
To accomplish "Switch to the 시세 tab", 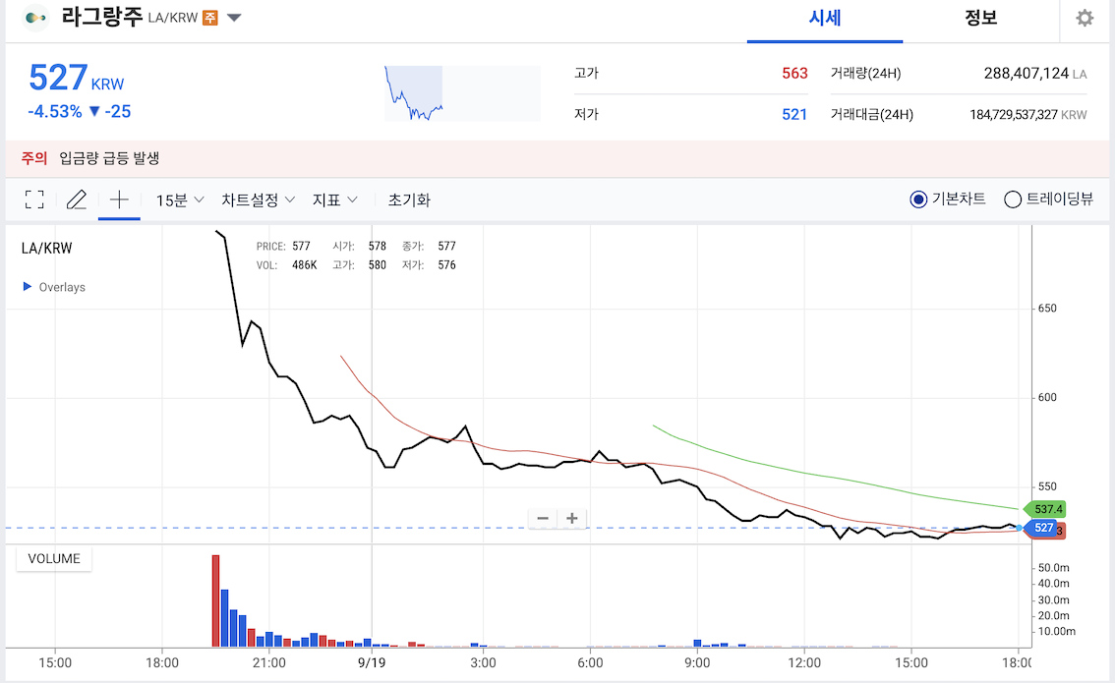I will (824, 18).
